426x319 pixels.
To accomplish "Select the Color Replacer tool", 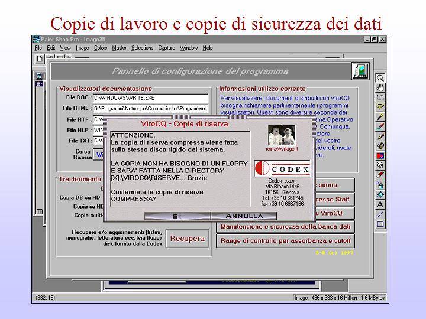I will pos(380,156).
